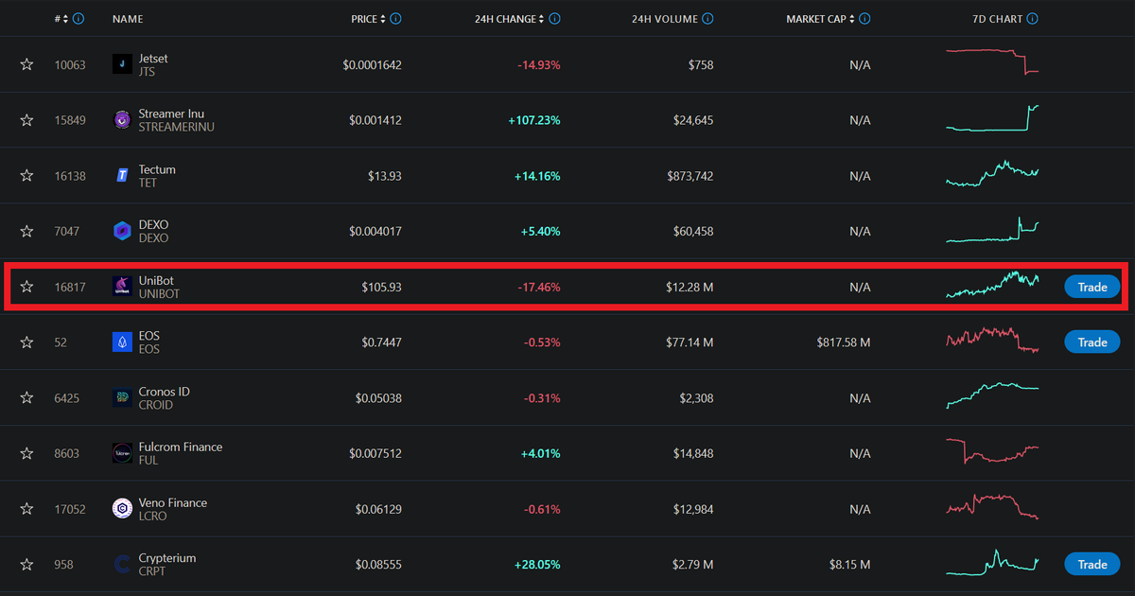Click the Streamer Inu coin logo
1135x596 pixels.
121,120
